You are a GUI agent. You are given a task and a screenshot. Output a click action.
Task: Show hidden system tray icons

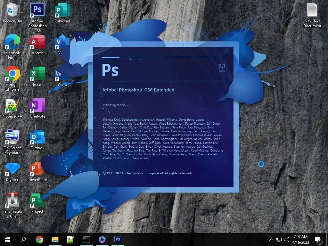pyautogui.click(x=271, y=240)
